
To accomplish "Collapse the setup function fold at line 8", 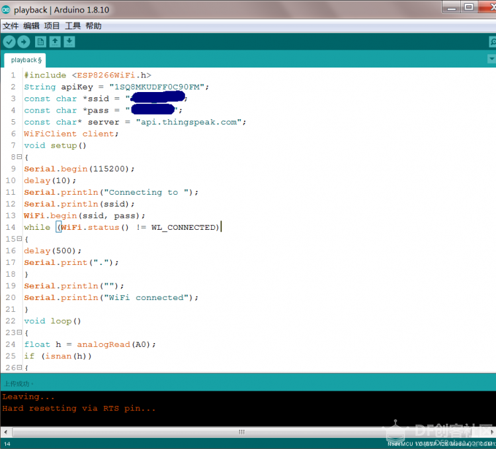I will pos(19,157).
